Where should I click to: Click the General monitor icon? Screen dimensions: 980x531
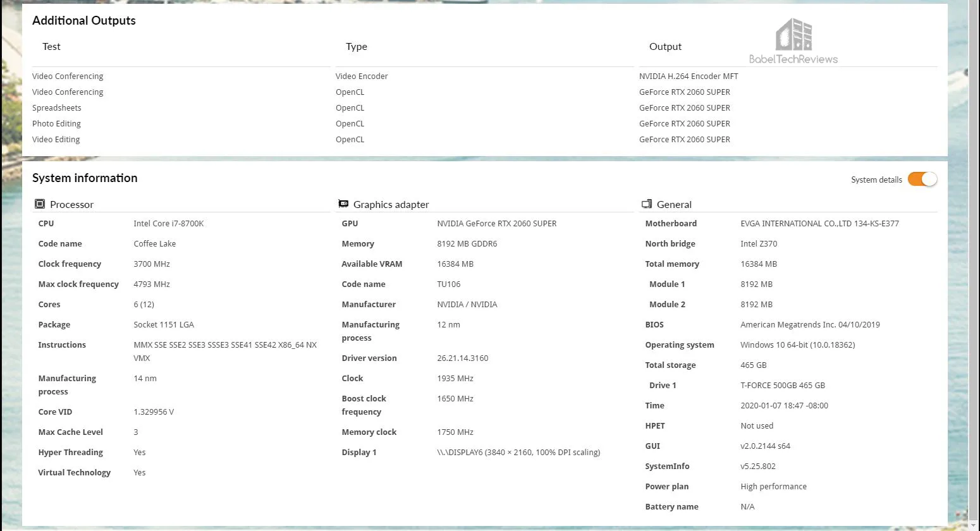(x=647, y=204)
